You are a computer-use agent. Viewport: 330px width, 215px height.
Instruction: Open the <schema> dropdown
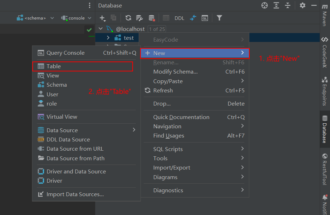pyautogui.click(x=35, y=18)
